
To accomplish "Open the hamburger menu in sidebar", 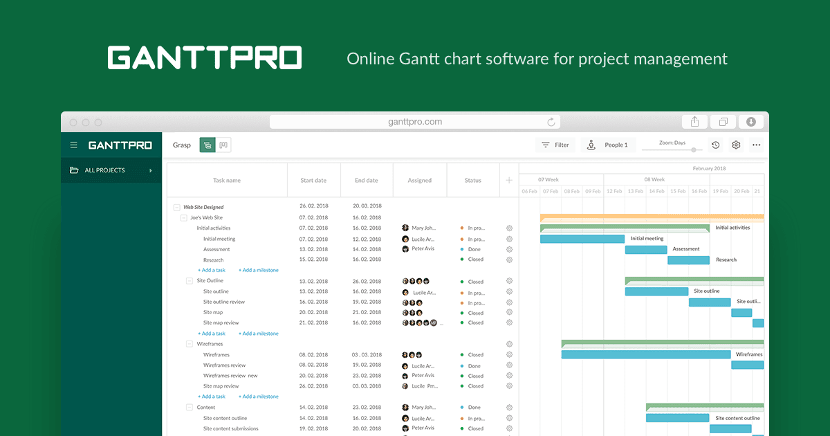I will (x=74, y=145).
